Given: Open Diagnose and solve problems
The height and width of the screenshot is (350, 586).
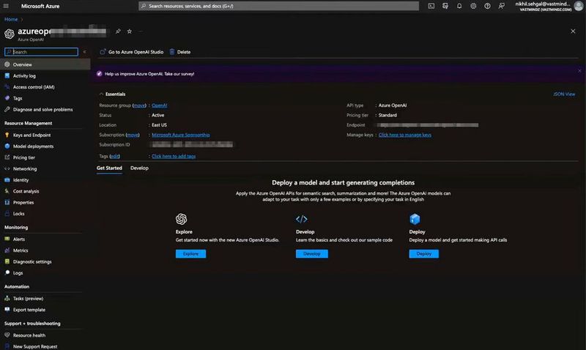Looking at the screenshot, I should coord(45,109).
